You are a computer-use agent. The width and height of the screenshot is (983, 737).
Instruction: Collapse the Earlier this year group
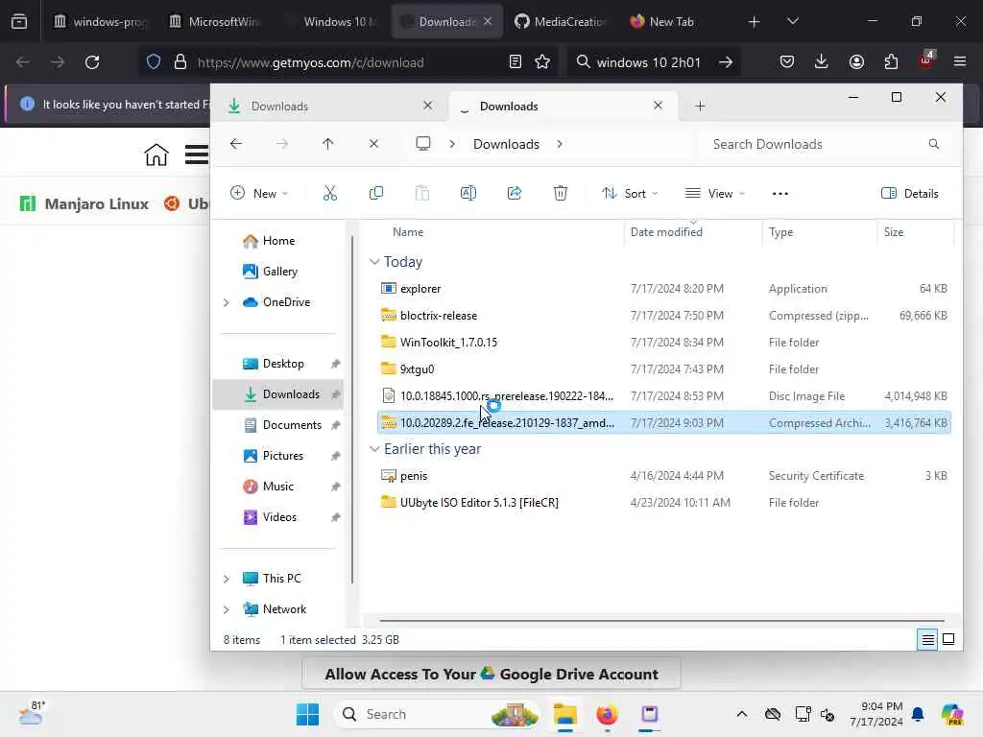(374, 449)
